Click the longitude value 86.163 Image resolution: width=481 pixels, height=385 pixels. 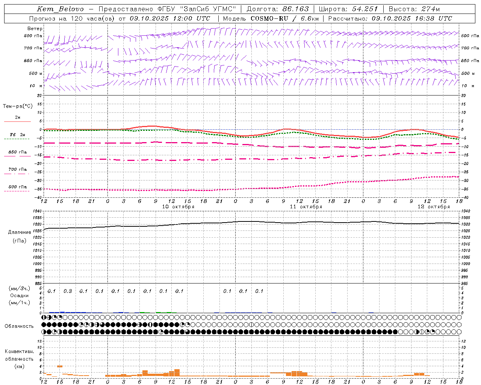[295, 9]
